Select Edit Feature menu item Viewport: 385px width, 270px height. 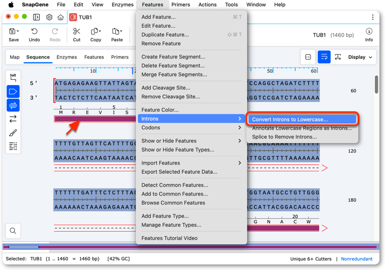point(191,26)
